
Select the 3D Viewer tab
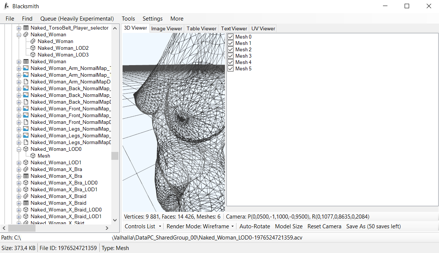[136, 28]
